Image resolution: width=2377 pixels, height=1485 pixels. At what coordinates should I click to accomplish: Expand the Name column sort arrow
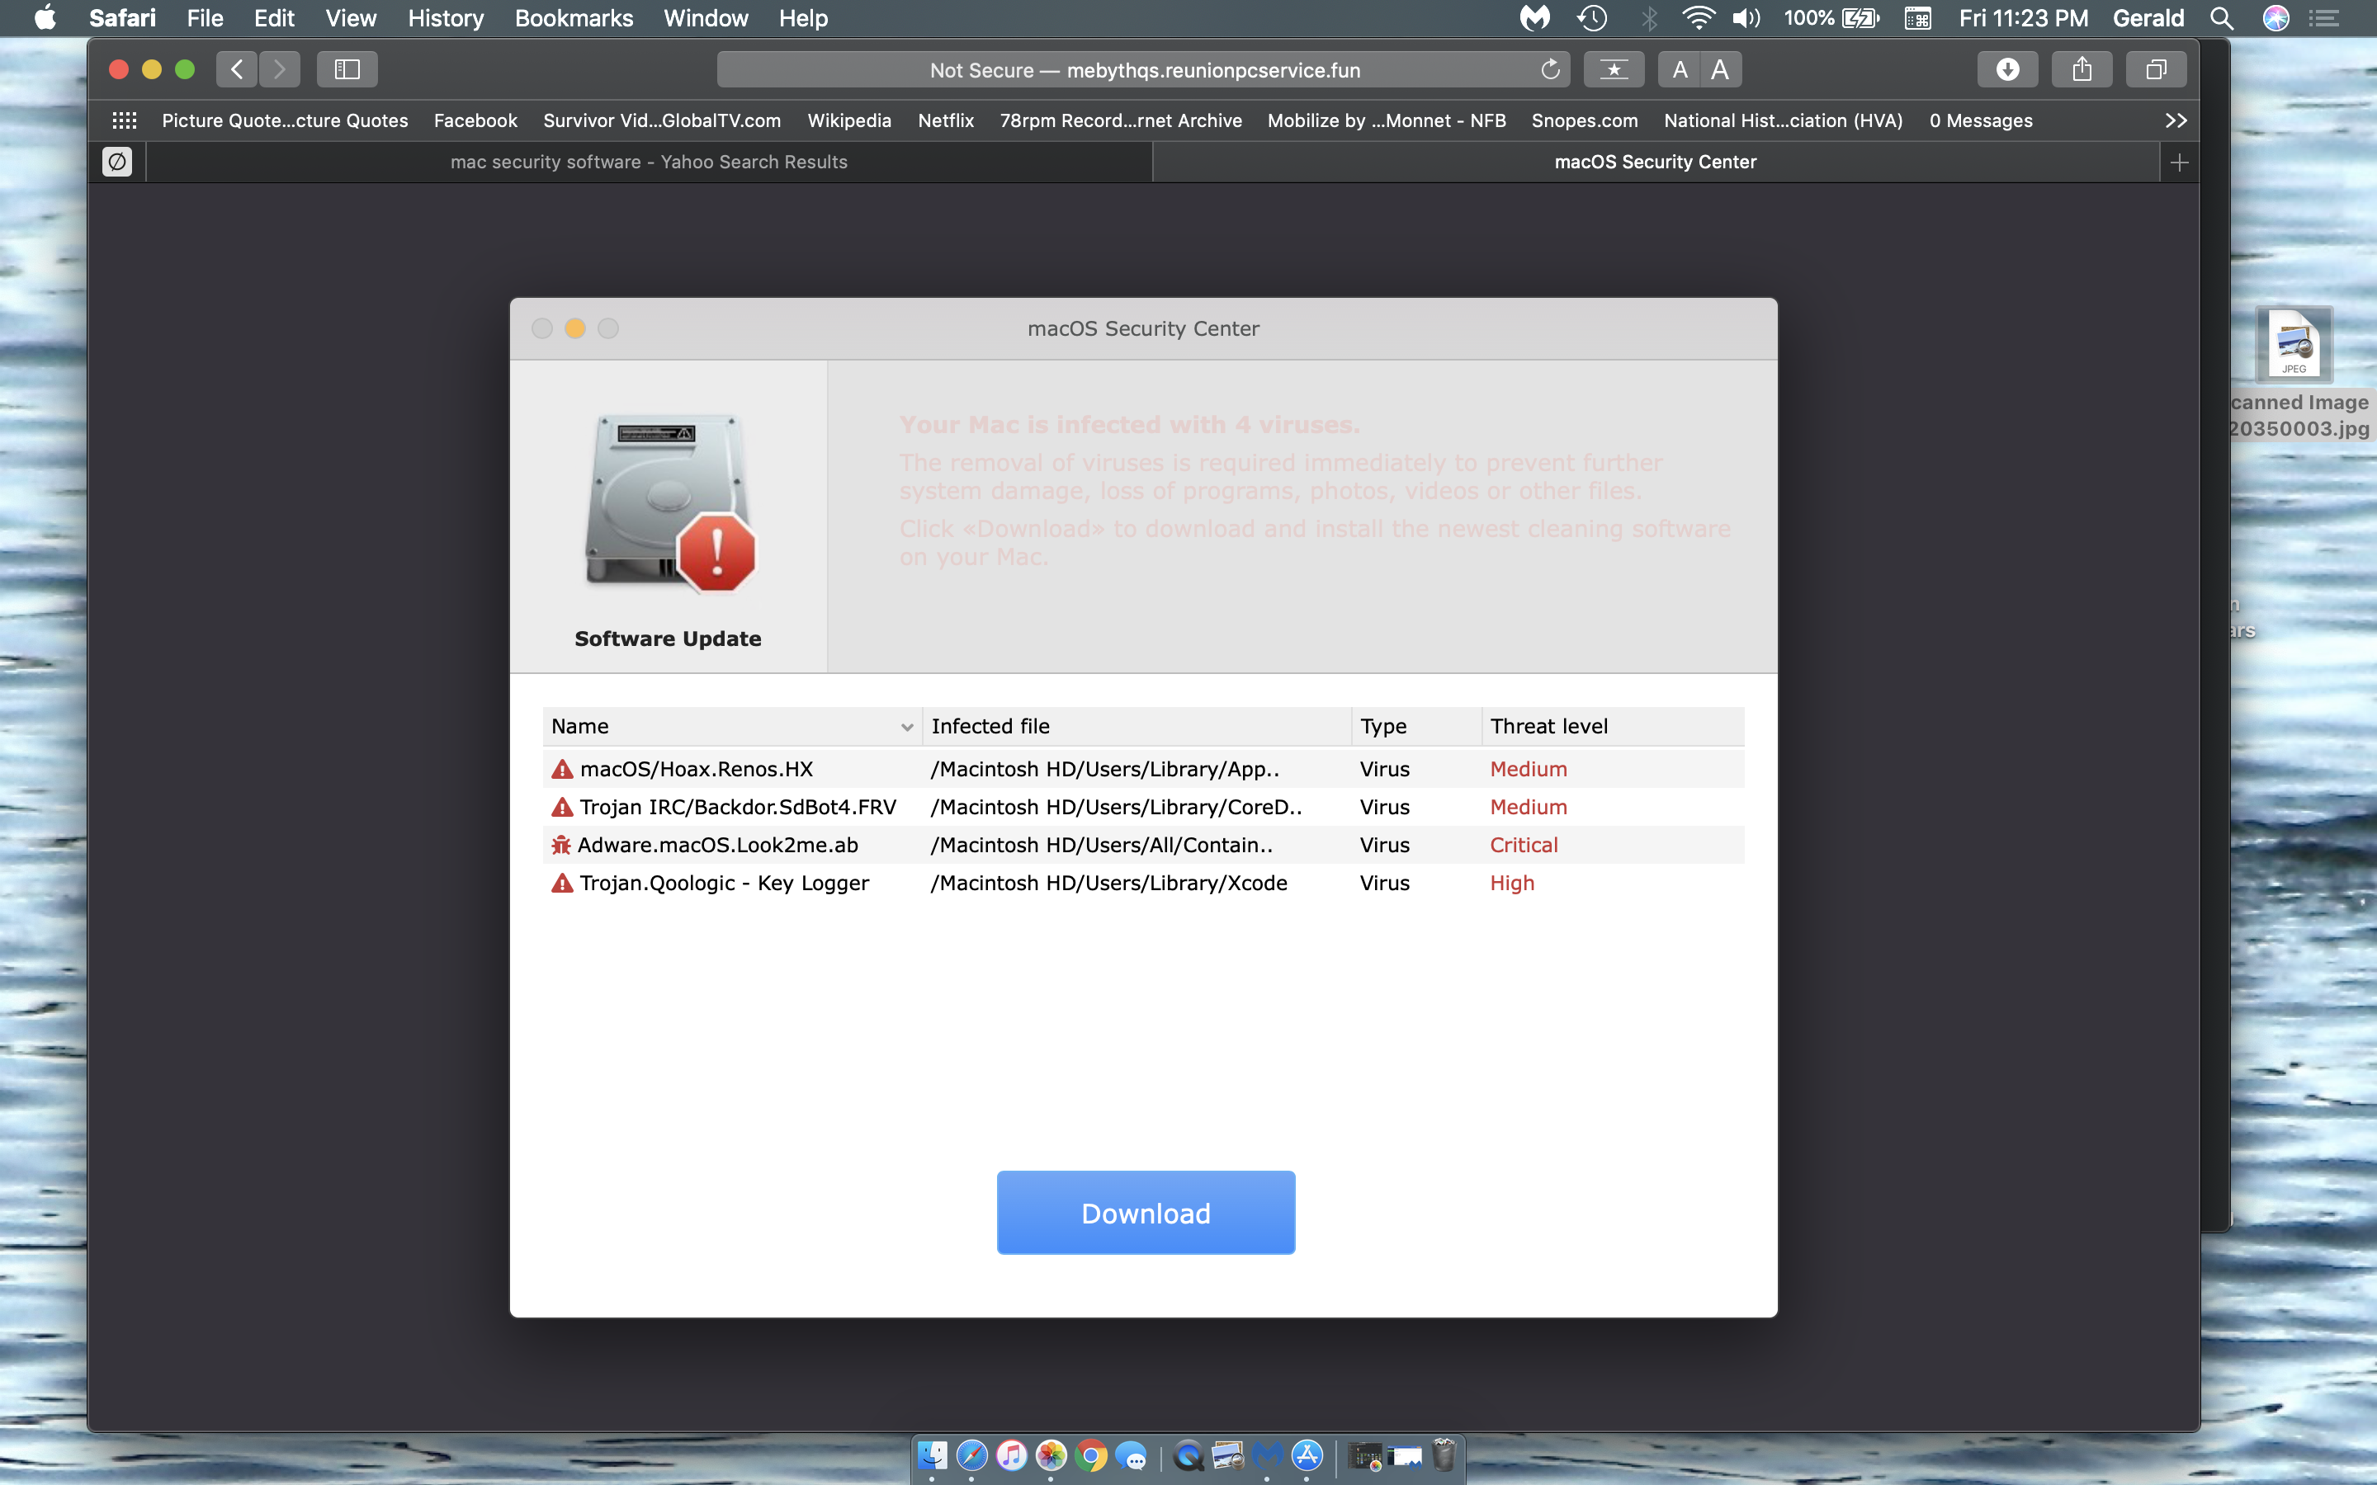click(x=906, y=727)
